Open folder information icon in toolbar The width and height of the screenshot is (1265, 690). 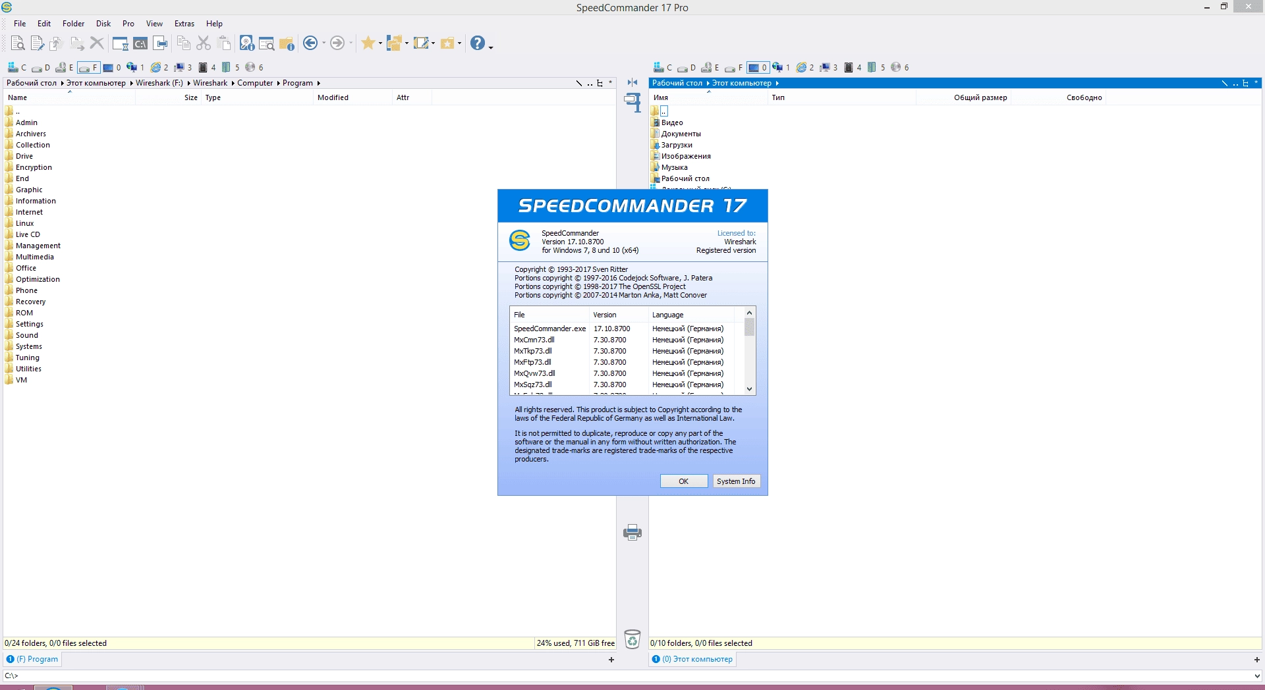click(287, 43)
